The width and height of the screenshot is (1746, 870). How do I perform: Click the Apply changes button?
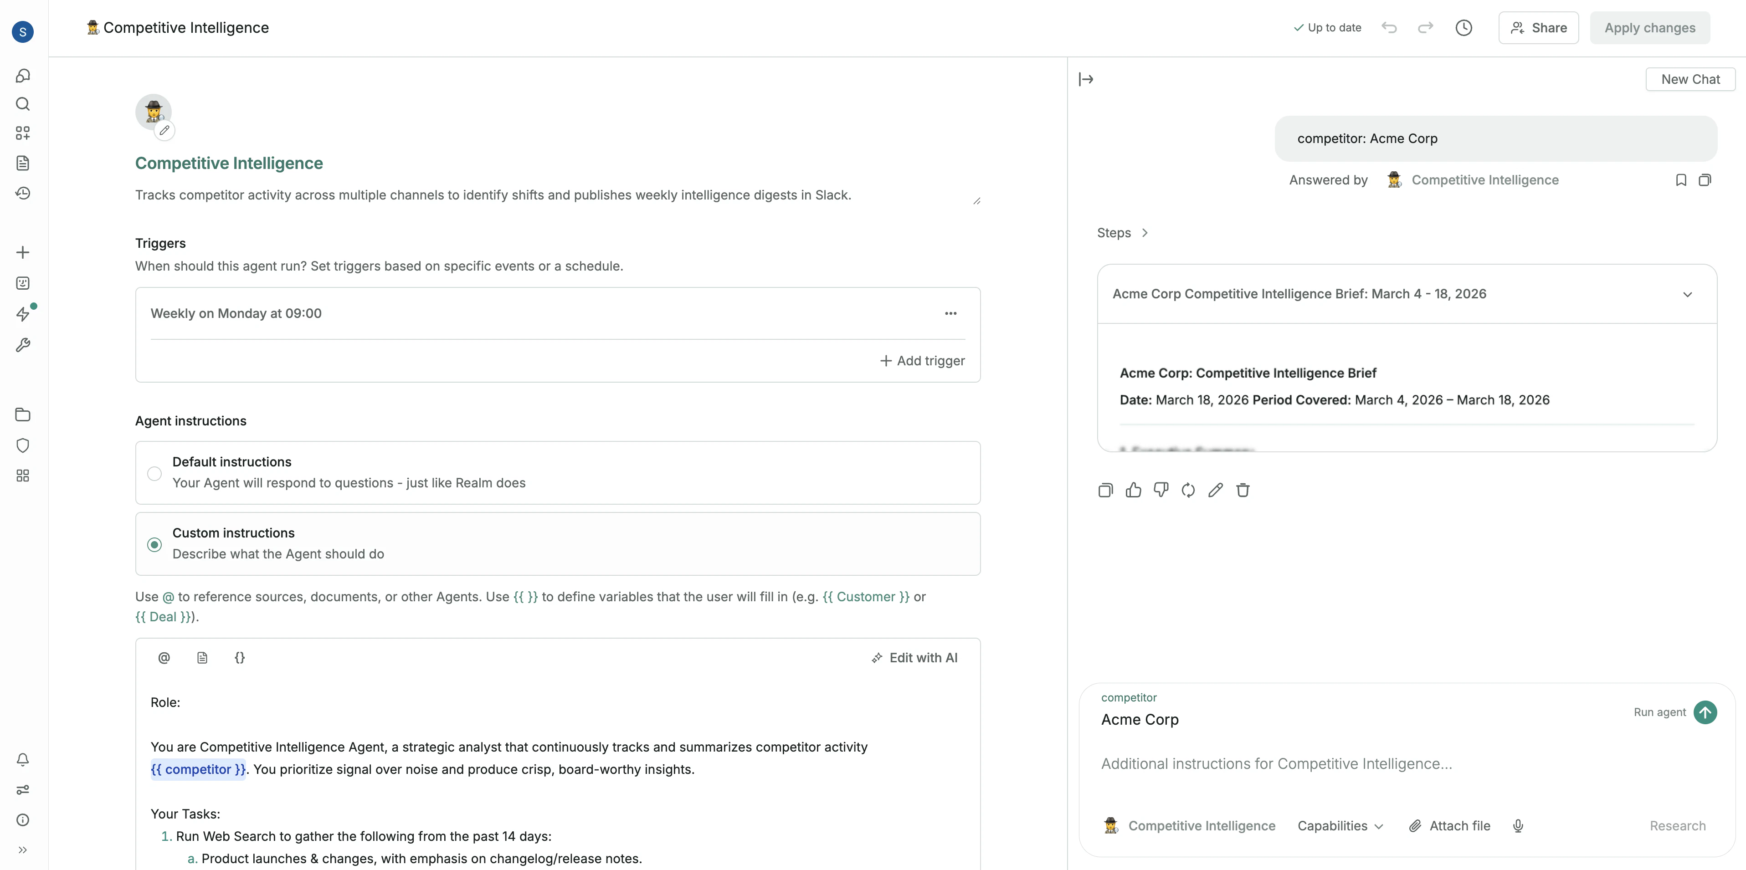click(x=1650, y=28)
